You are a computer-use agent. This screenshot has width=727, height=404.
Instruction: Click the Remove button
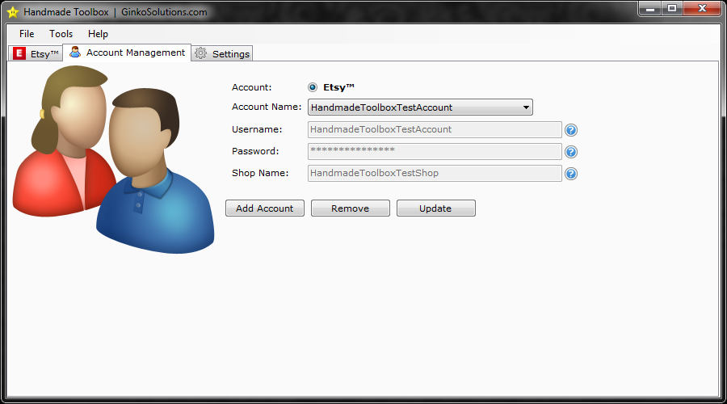pyautogui.click(x=350, y=208)
